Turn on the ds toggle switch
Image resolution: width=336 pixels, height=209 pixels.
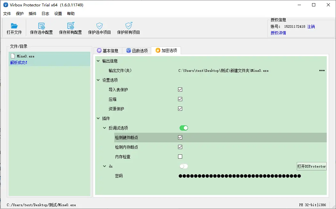pos(184,166)
